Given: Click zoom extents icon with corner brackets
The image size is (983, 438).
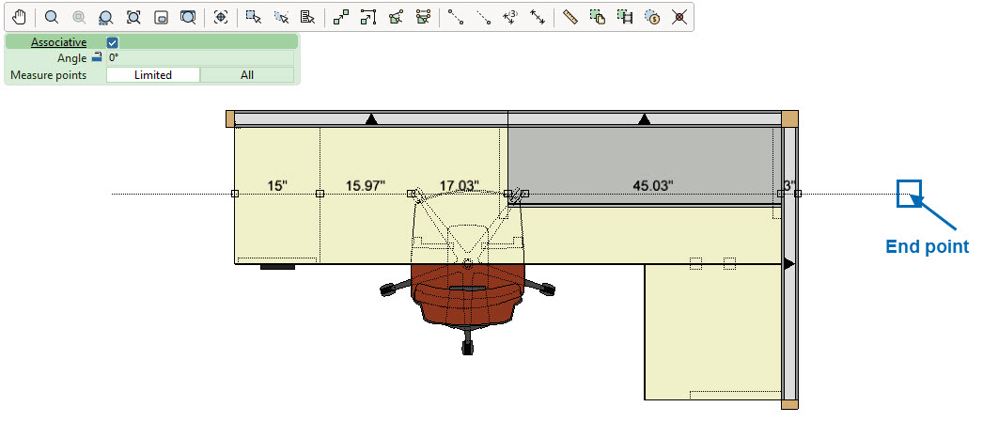Looking at the screenshot, I should coord(133,17).
